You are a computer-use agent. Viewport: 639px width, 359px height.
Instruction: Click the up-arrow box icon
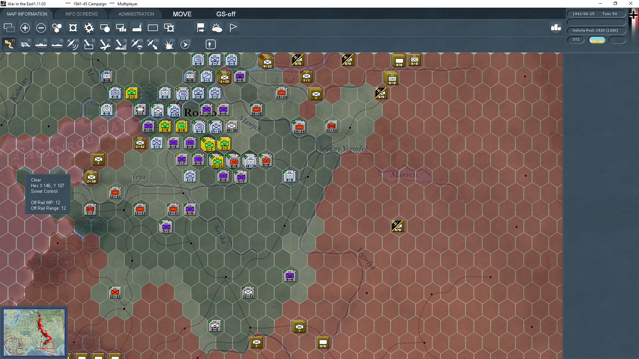point(210,44)
